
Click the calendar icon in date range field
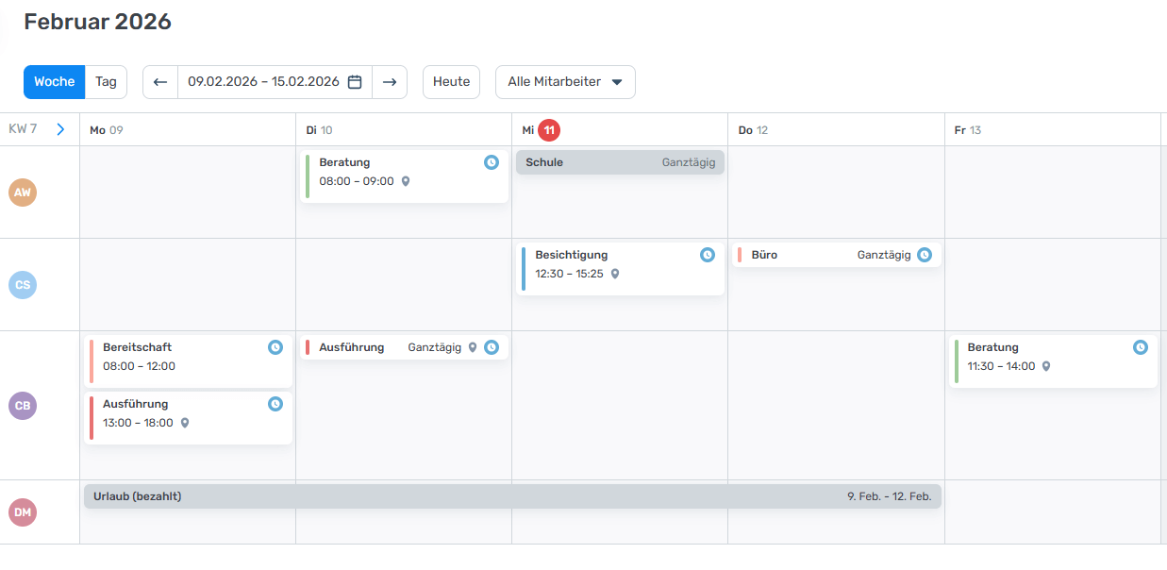[355, 82]
